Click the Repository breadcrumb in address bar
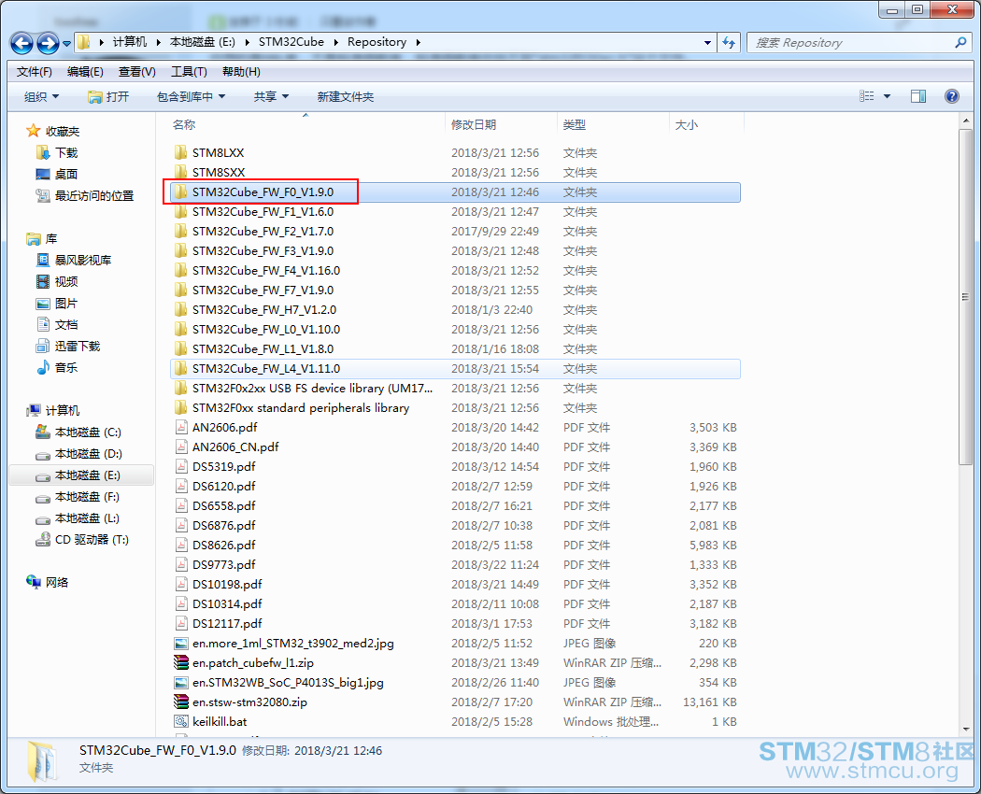Viewport: 981px width, 794px height. point(377,42)
